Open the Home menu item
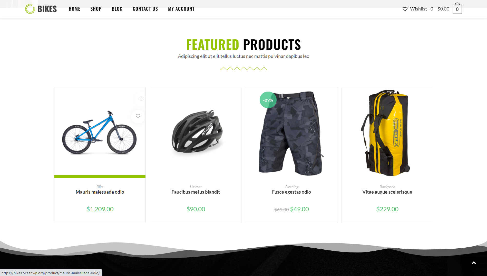487x276 pixels. pos(74,9)
